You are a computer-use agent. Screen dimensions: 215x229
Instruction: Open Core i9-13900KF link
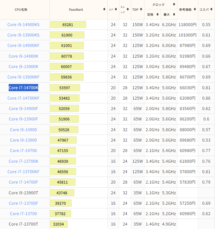click(23, 77)
